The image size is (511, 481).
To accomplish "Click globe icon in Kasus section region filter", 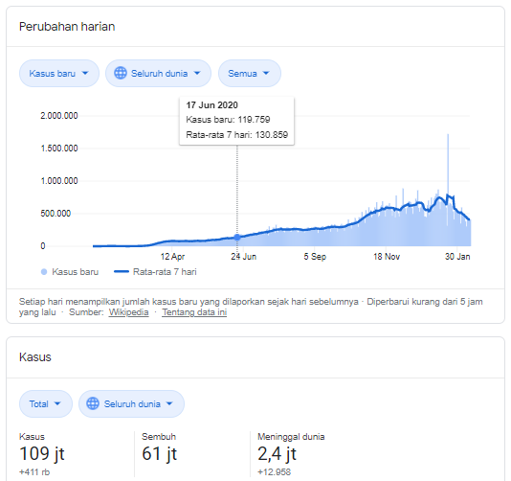I will tap(93, 403).
